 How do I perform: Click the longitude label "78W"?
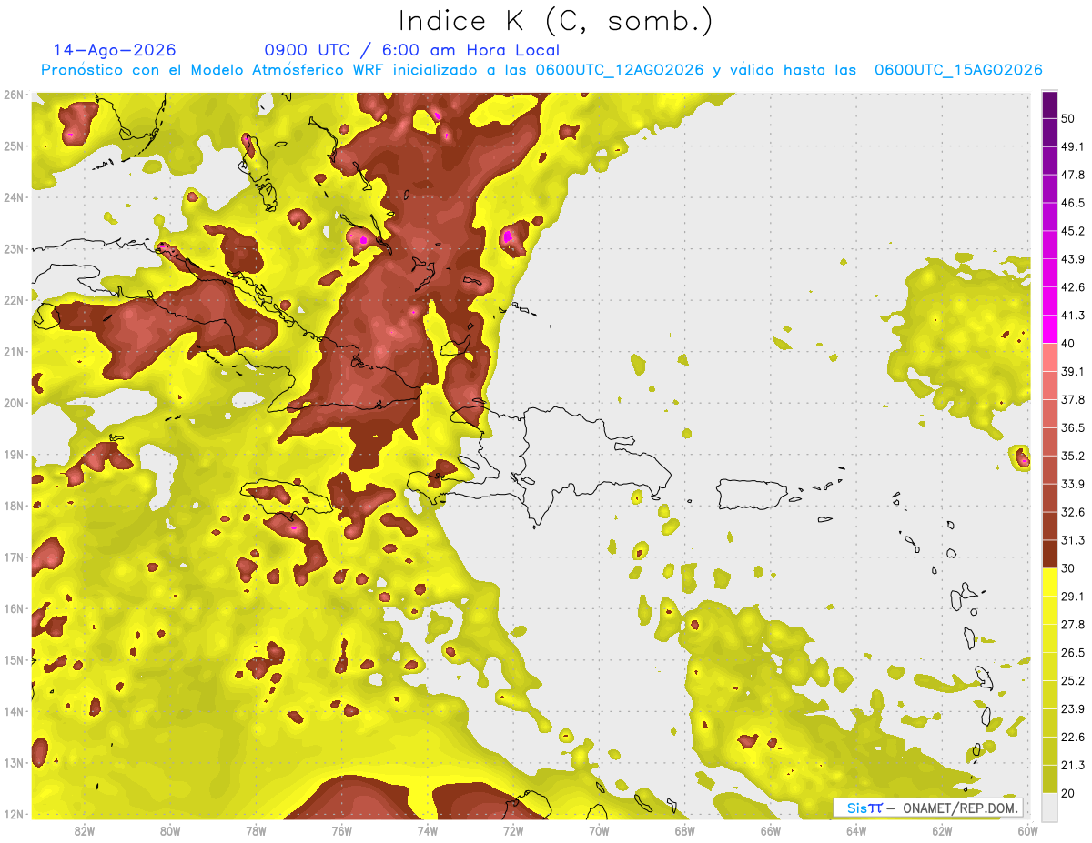pos(256,830)
